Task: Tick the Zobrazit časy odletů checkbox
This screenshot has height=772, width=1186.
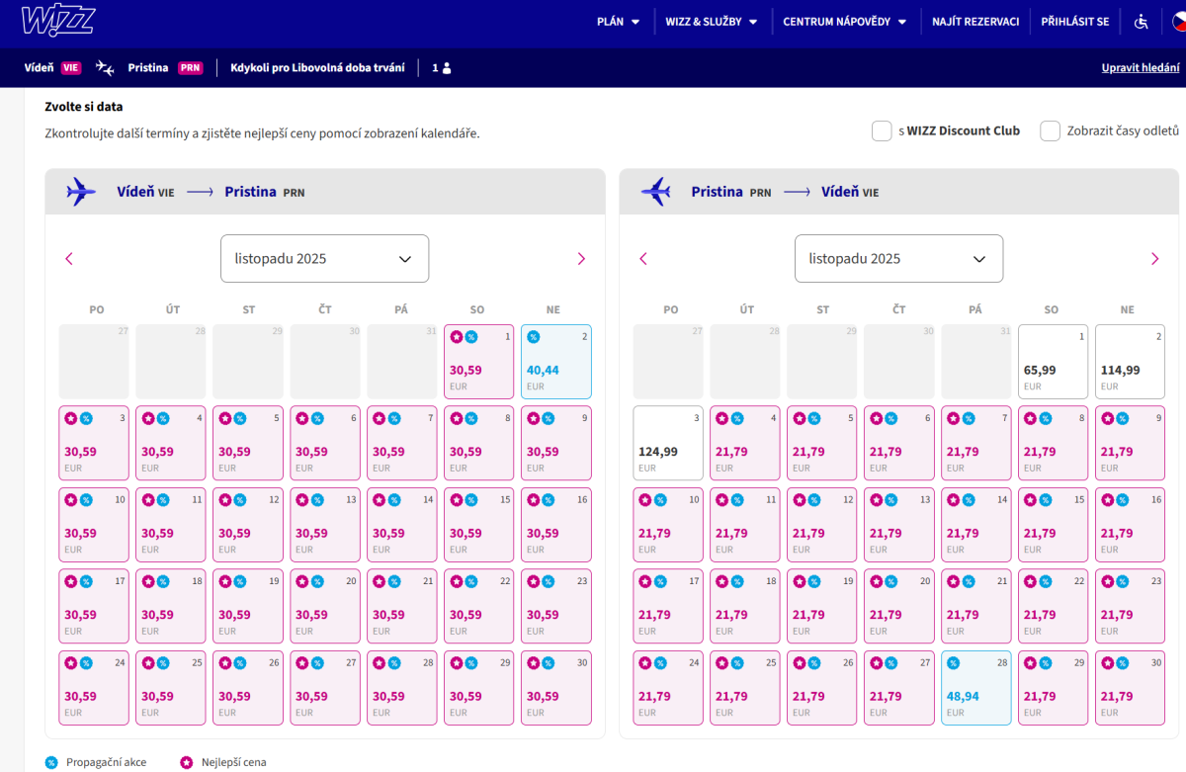Action: [1050, 131]
